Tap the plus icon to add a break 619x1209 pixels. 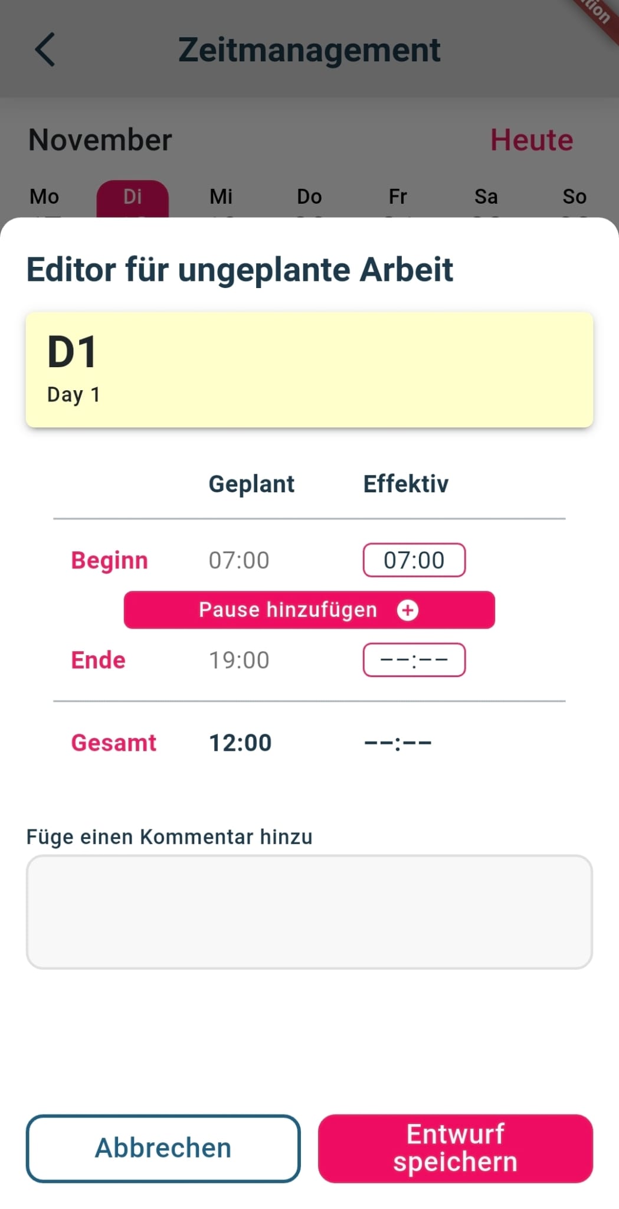407,610
